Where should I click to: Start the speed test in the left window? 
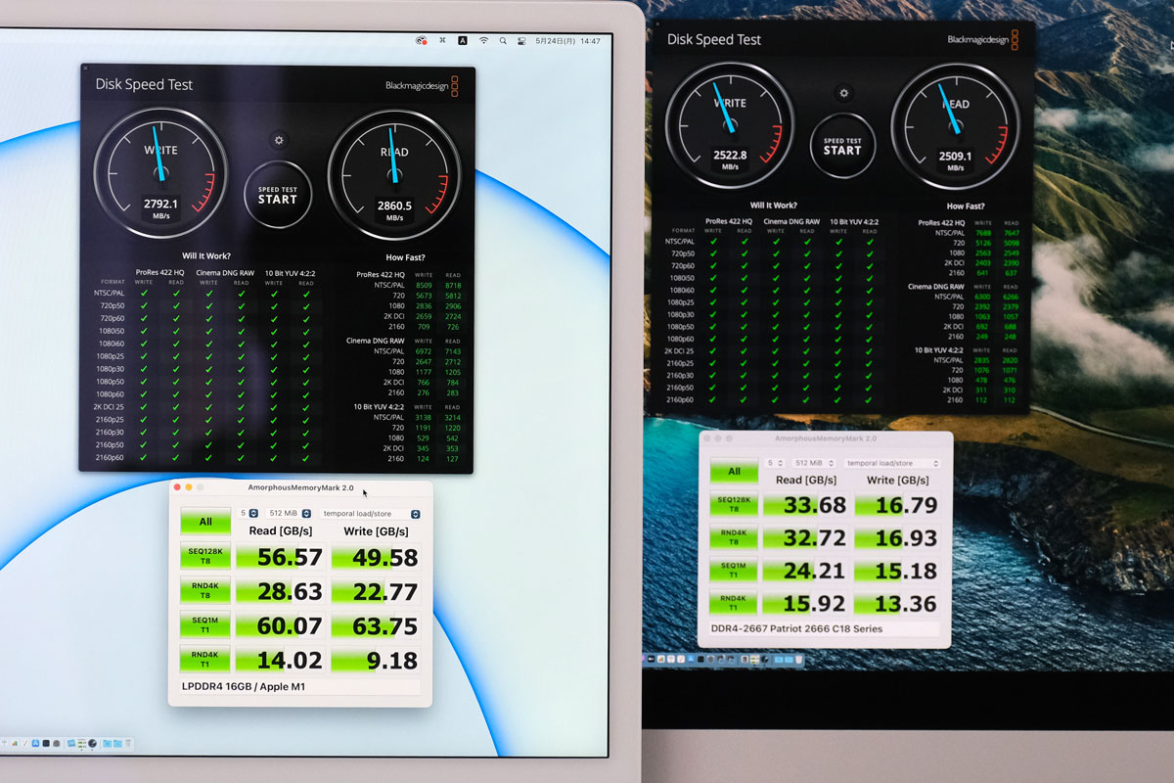(278, 195)
